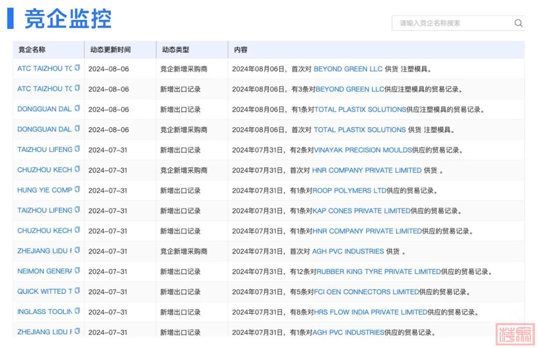This screenshot has width=538, height=348.
Task: Click the 竞企名称 column header
Action: [x=31, y=50]
